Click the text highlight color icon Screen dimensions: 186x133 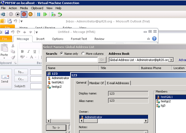point(22,57)
